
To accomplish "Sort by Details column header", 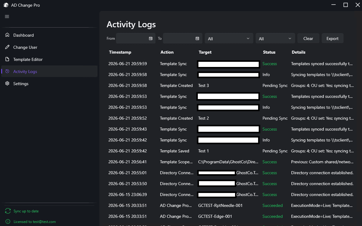I will point(298,52).
